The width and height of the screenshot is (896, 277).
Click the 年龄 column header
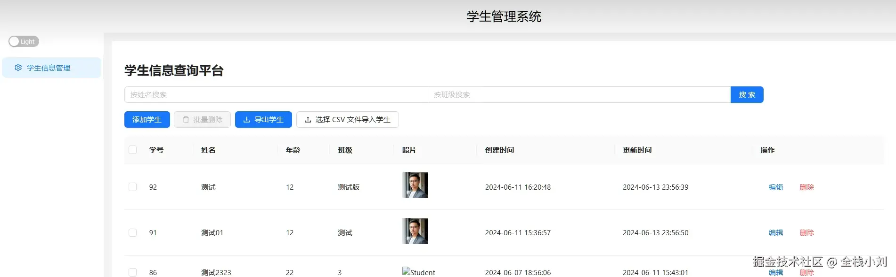pos(293,150)
